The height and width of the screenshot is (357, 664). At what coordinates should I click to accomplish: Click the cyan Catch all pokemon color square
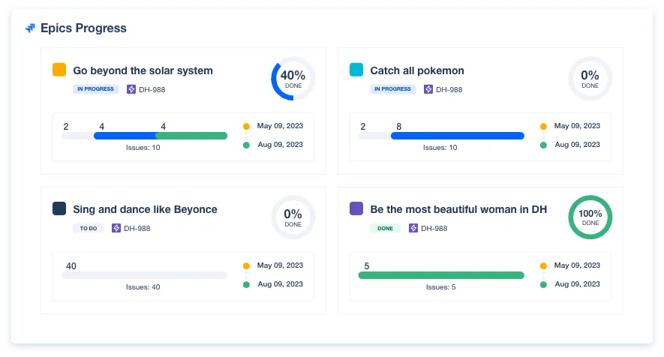point(356,70)
